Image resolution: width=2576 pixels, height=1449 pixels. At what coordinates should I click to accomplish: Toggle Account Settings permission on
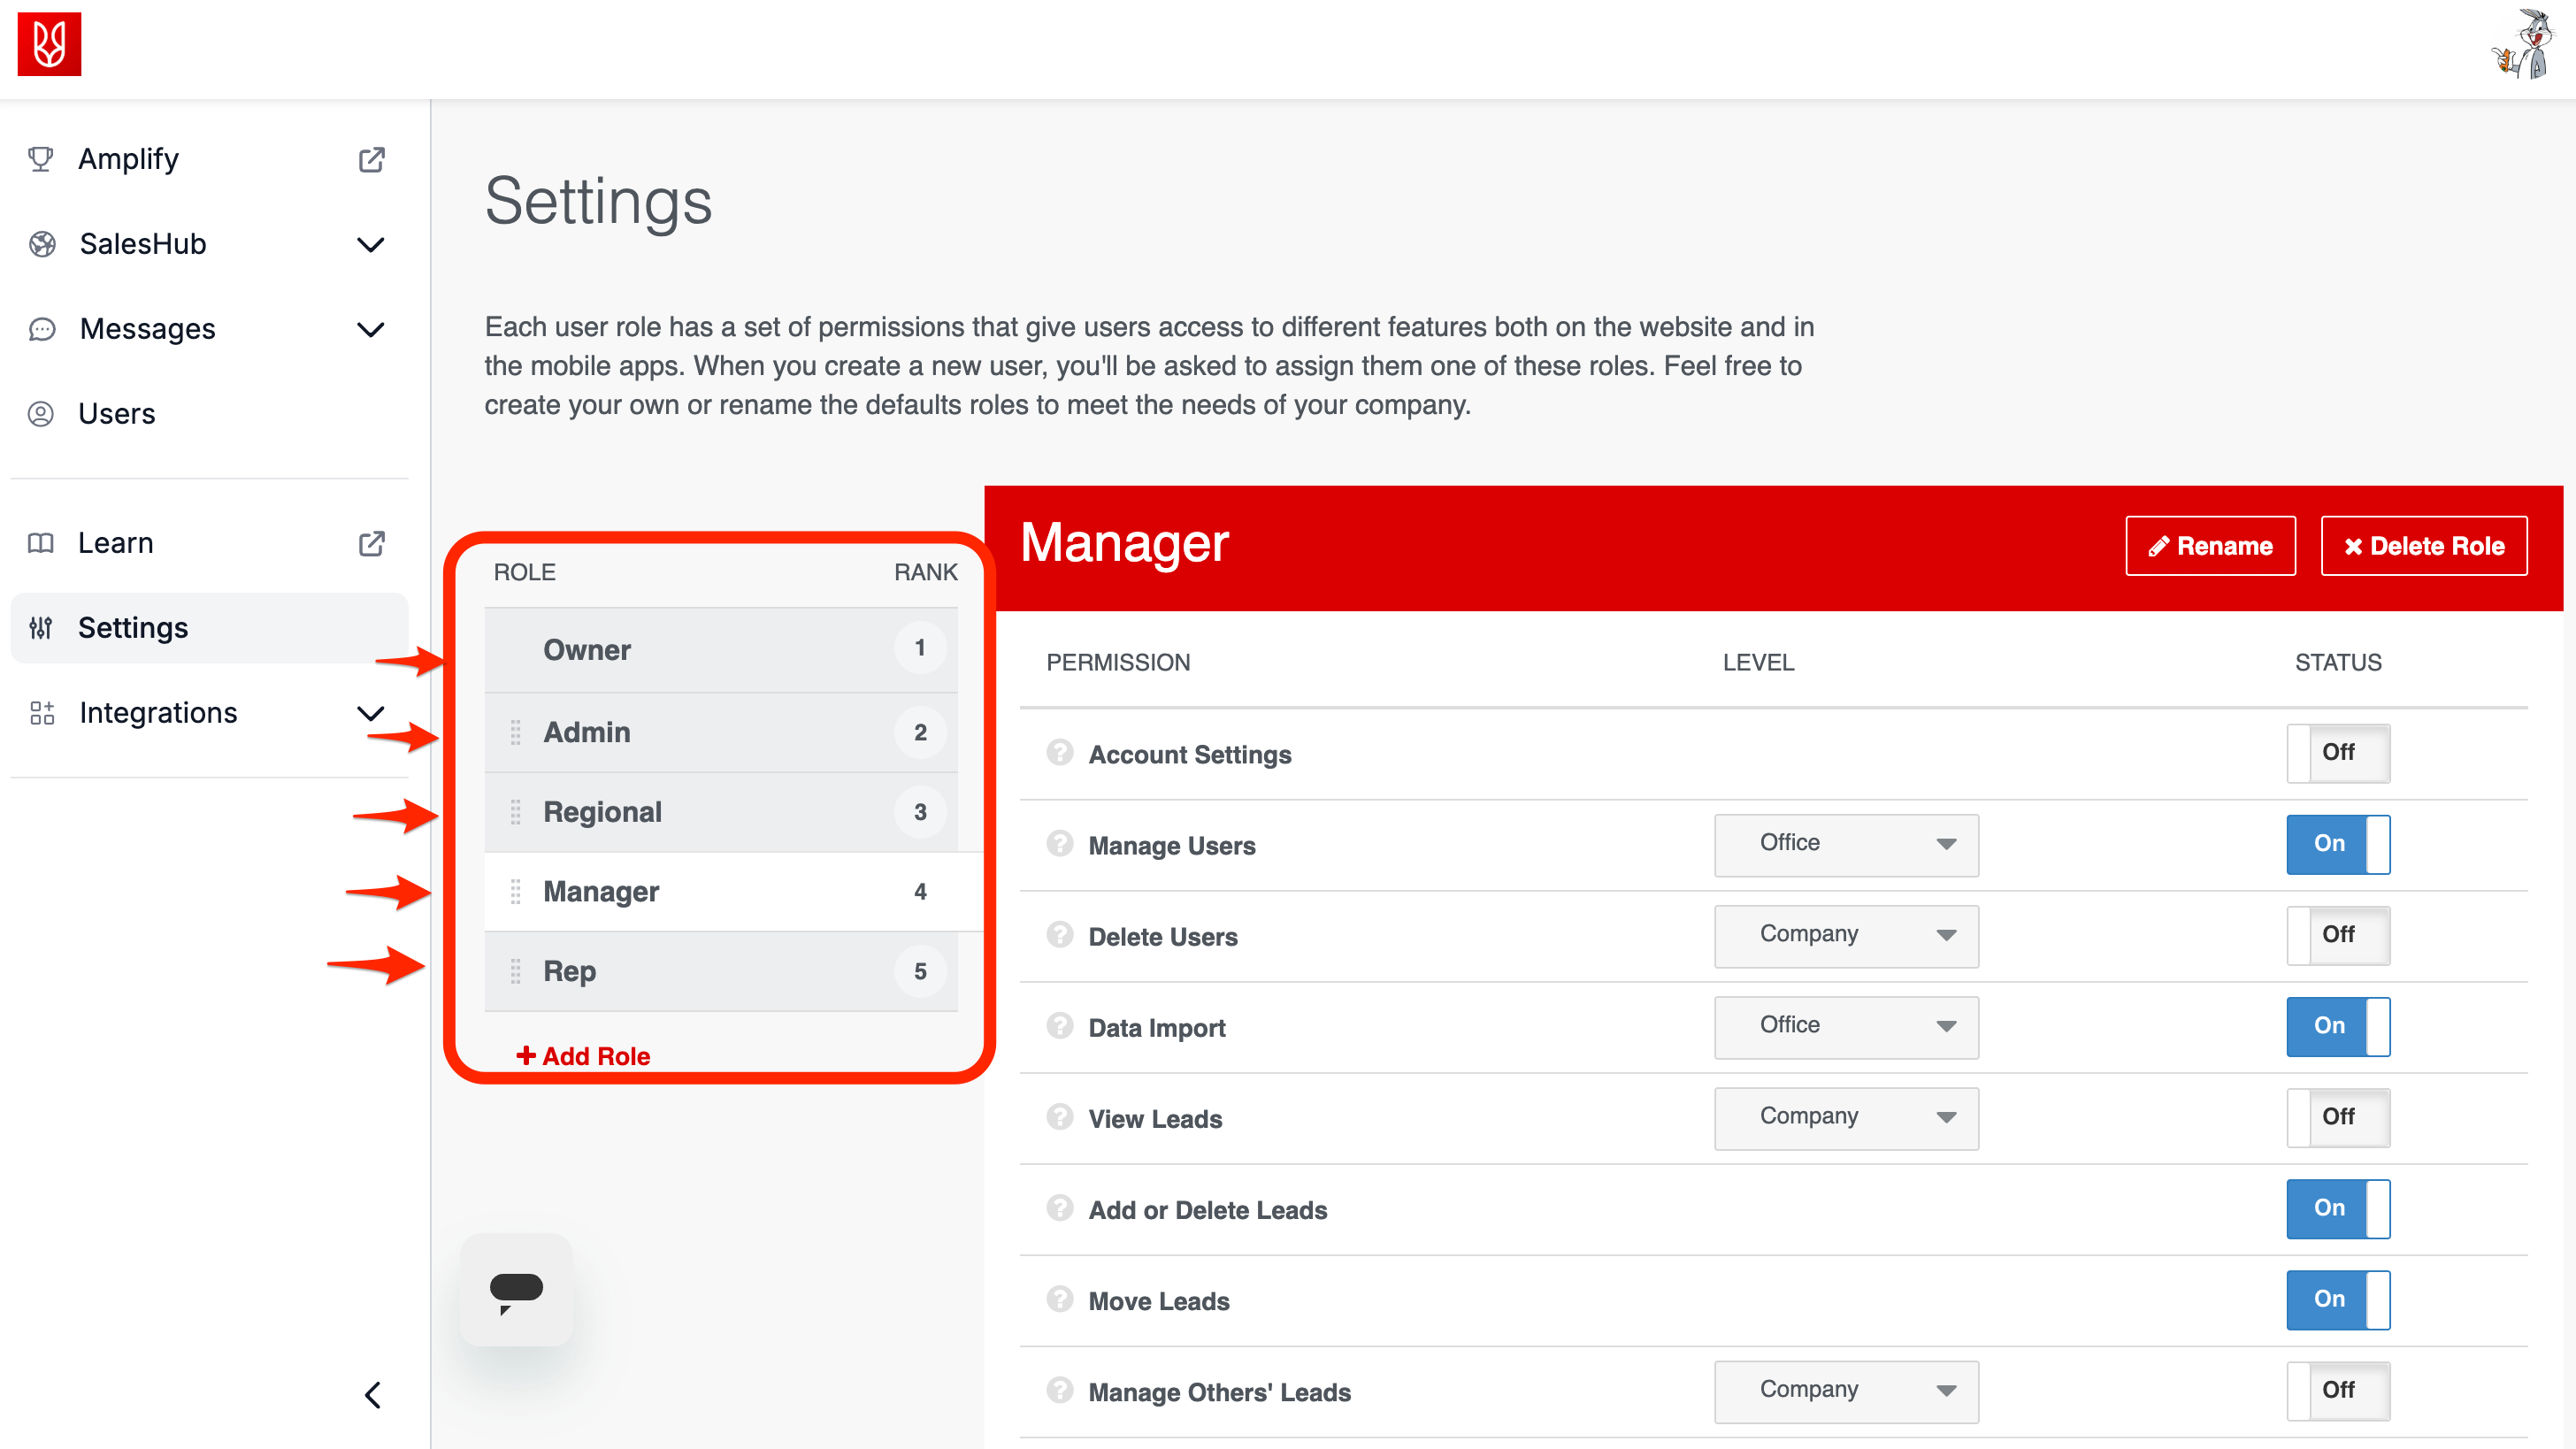pos(2337,753)
